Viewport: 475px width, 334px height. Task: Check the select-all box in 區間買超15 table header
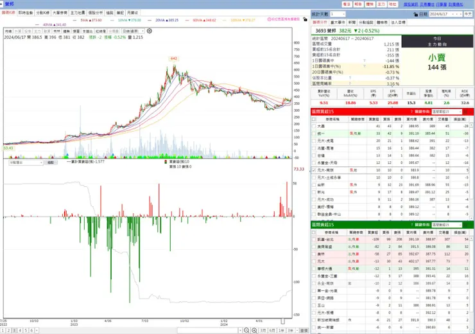click(314, 119)
